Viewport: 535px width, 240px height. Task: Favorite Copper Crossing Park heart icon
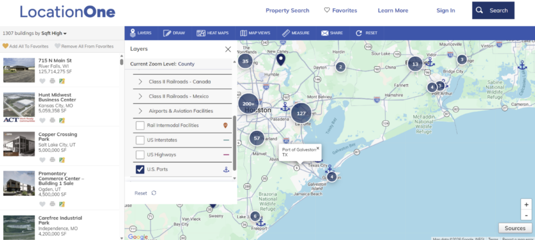tap(42, 160)
